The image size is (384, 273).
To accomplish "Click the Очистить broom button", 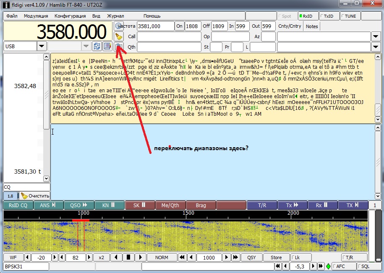I will [35, 196].
